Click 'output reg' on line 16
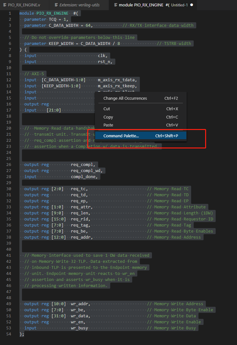Image resolution: width=237 pixels, height=345 pixels. point(37,104)
